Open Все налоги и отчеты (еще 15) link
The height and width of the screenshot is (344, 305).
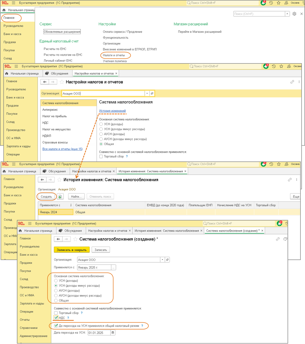point(62,149)
